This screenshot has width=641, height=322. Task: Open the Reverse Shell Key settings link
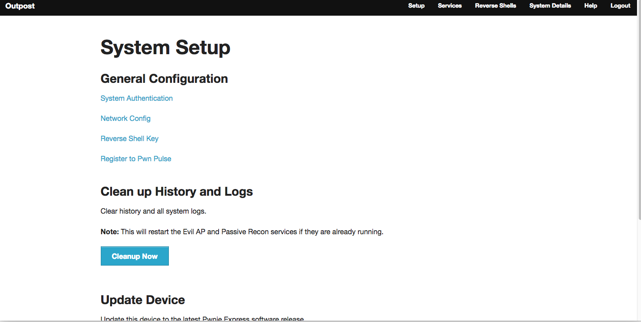coord(129,139)
